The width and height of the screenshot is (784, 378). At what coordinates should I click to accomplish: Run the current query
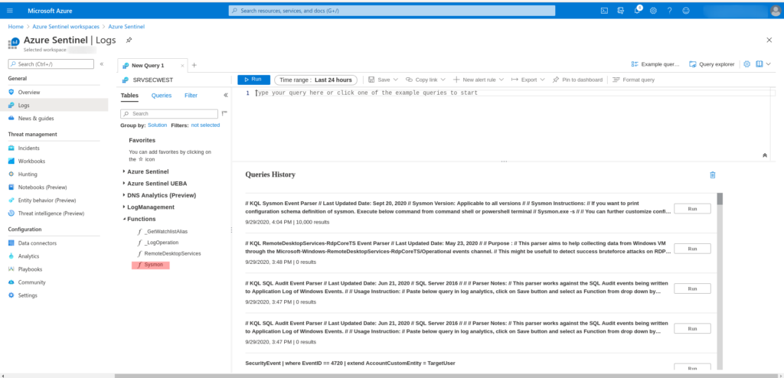click(x=253, y=80)
